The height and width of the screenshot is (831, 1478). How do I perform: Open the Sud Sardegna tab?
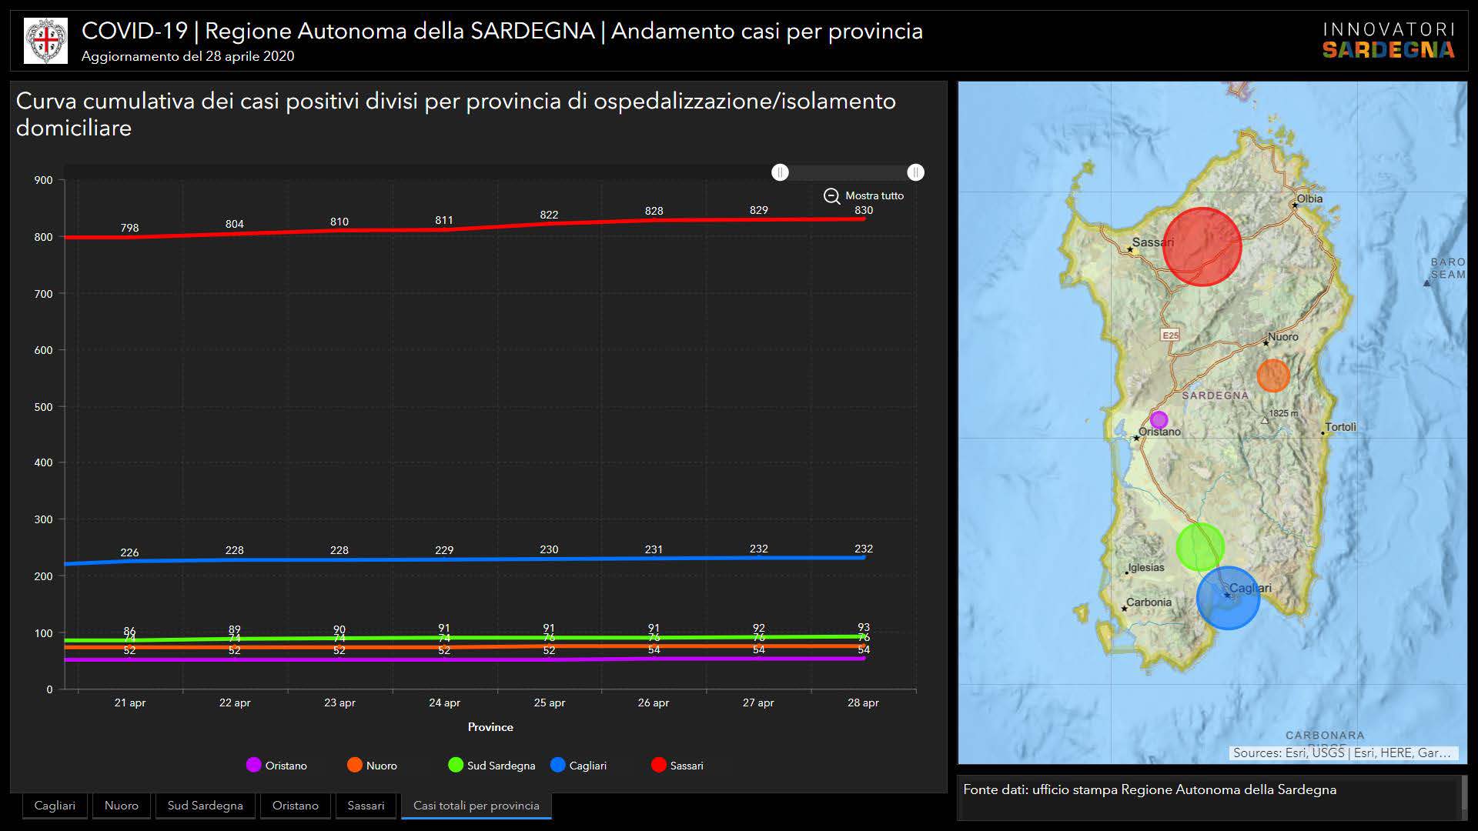coord(205,806)
